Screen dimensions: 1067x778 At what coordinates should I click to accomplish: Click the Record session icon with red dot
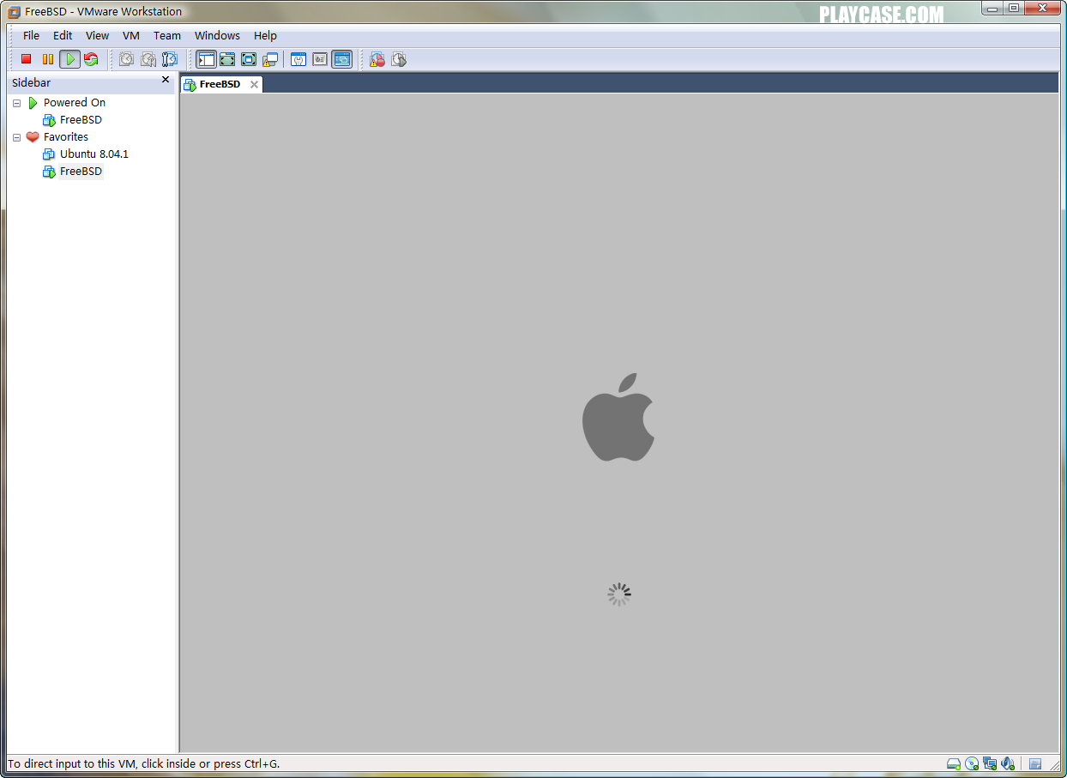(377, 59)
